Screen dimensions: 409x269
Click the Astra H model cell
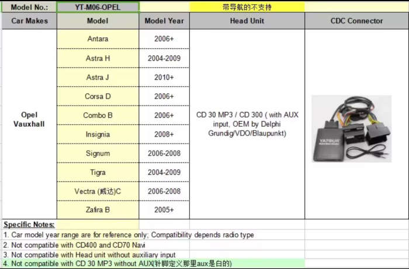tap(98, 58)
